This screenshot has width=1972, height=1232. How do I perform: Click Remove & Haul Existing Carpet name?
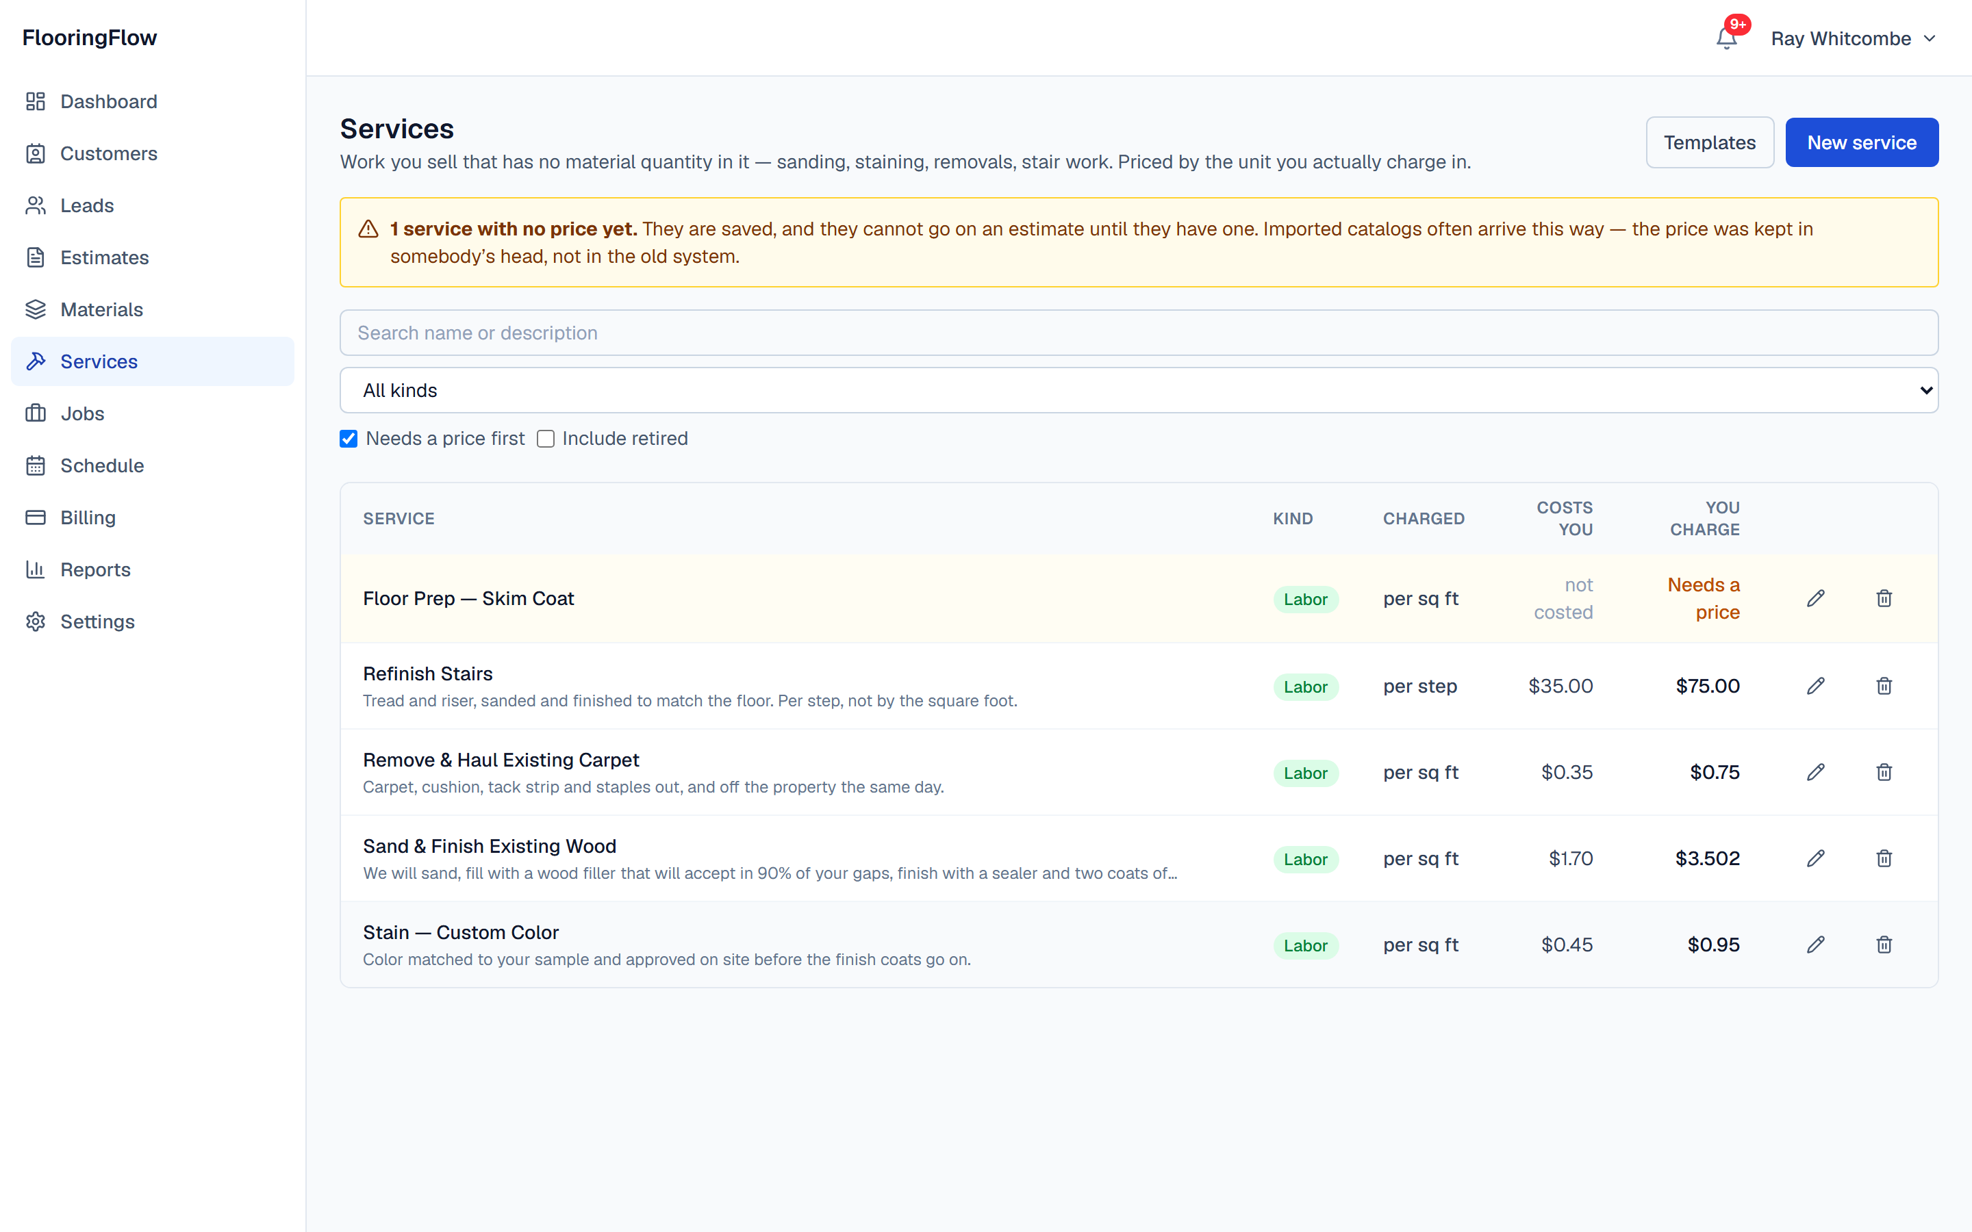point(501,760)
